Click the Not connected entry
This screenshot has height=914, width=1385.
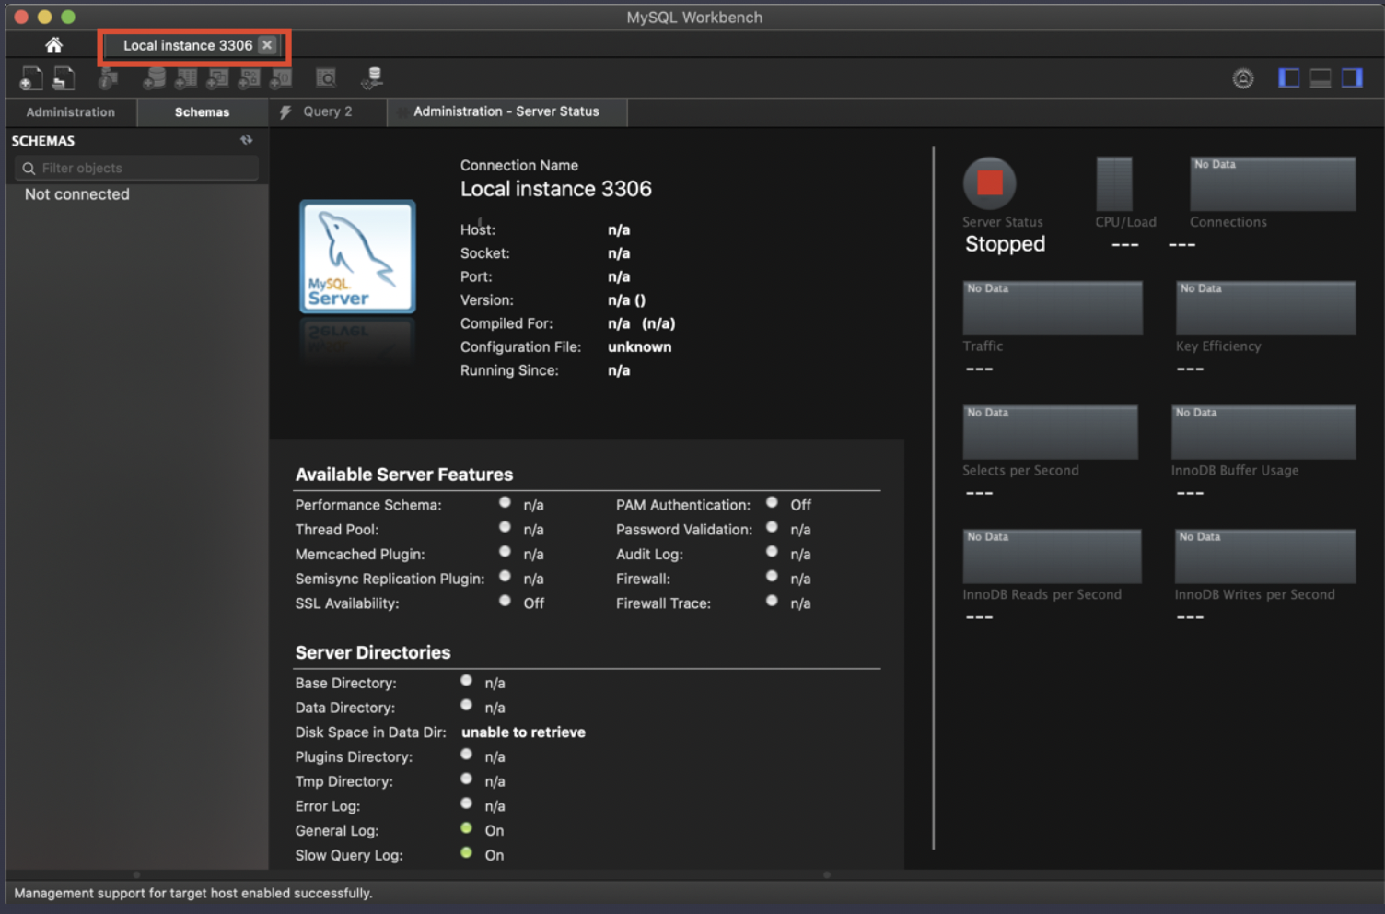coord(77,194)
